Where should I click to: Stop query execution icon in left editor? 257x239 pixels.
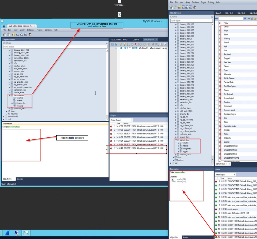tap(132, 44)
